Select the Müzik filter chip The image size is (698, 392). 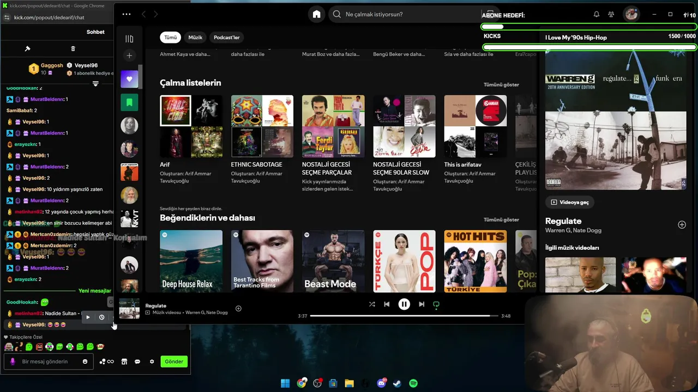[195, 38]
